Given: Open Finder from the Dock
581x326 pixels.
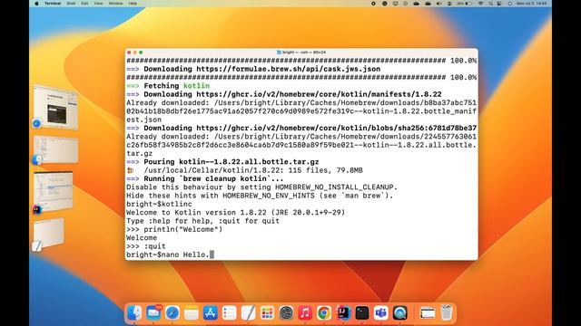Looking at the screenshot, I should pyautogui.click(x=134, y=313).
